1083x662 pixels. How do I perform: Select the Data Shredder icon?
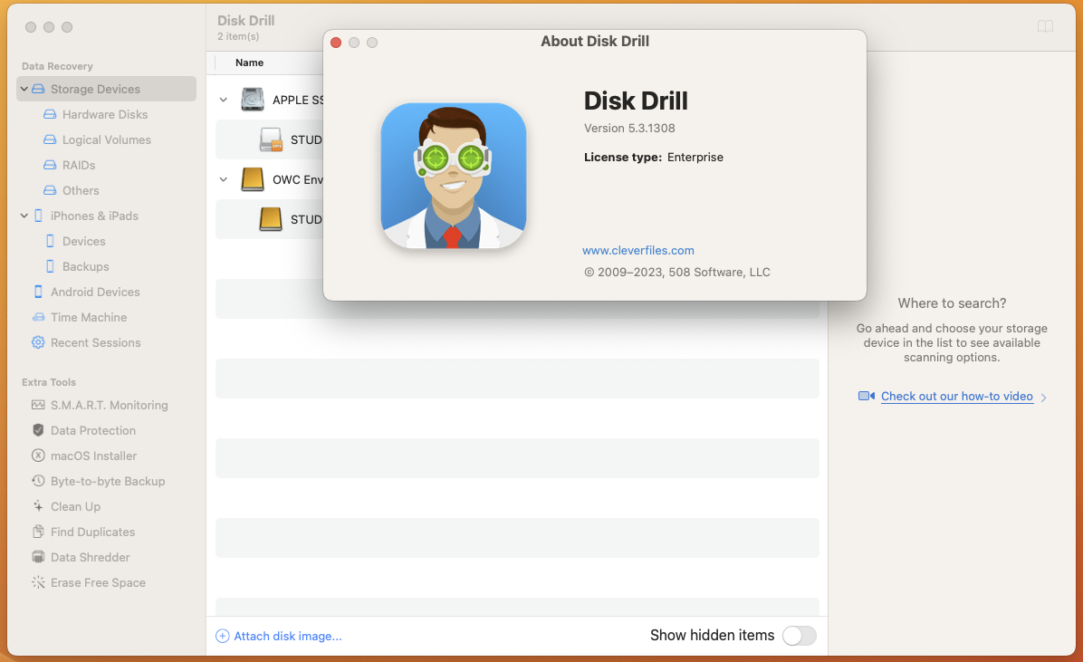38,557
